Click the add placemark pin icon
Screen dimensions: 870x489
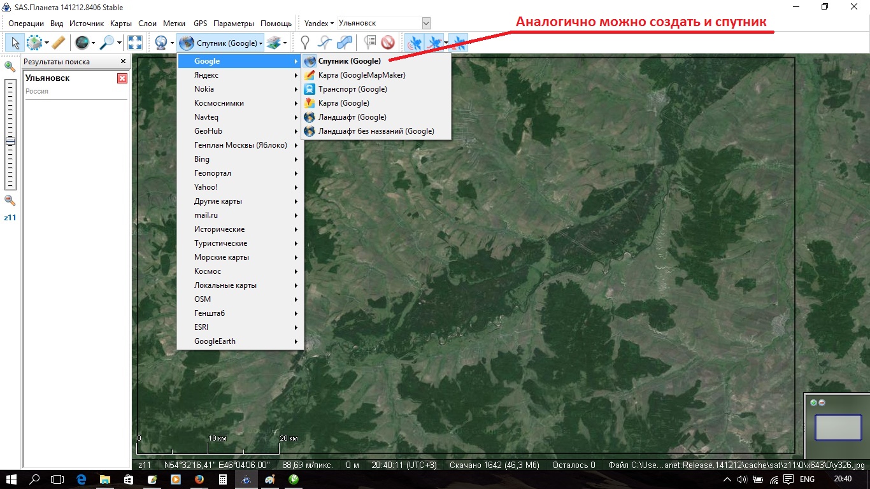point(306,43)
